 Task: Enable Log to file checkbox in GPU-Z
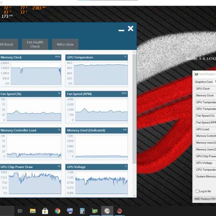(197, 191)
